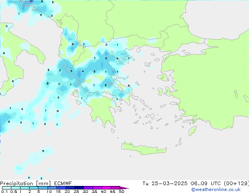Click the "35" legend scale label
Viewport: 249px width, 193px height.
(x=94, y=191)
